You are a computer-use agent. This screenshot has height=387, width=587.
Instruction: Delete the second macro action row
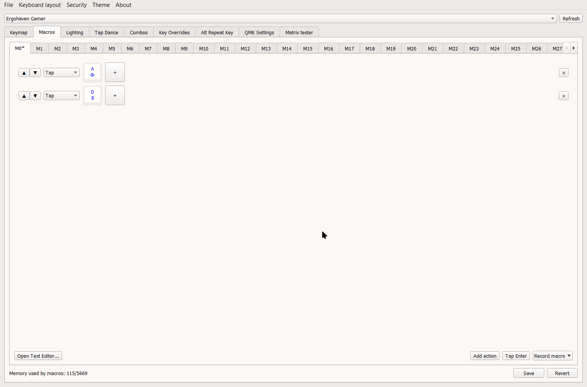[564, 96]
